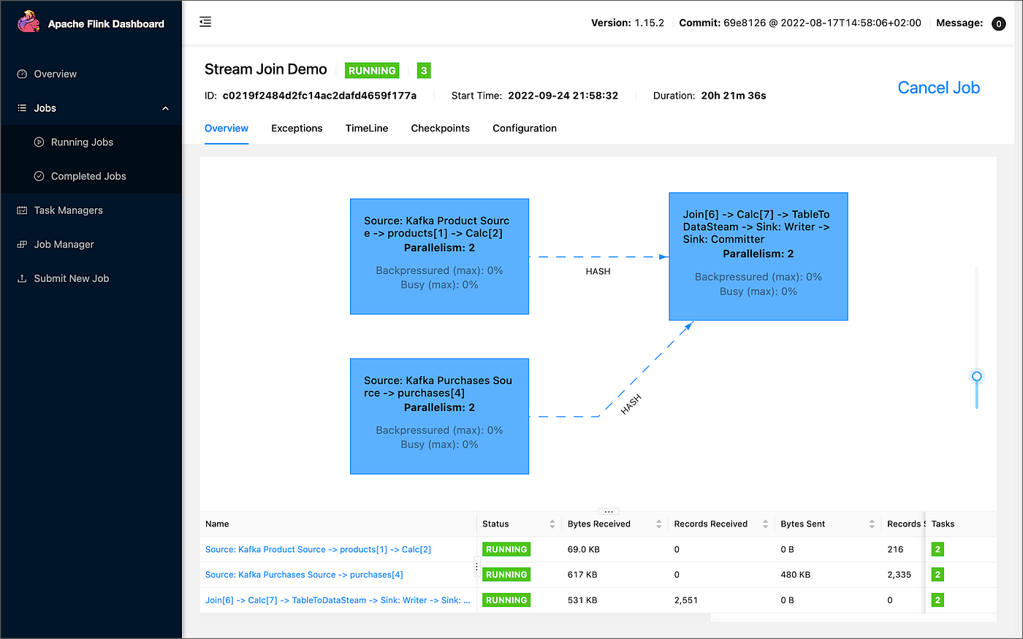
Task: Click the 69.0 KB bytes received cell
Action: [x=582, y=549]
